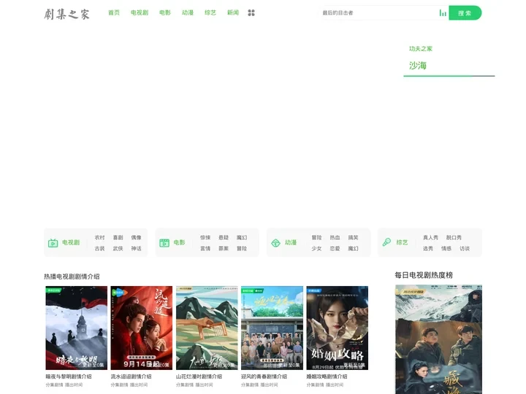This screenshot has height=394, width=526.
Task: Click the green 搜索 button
Action: [x=465, y=13]
